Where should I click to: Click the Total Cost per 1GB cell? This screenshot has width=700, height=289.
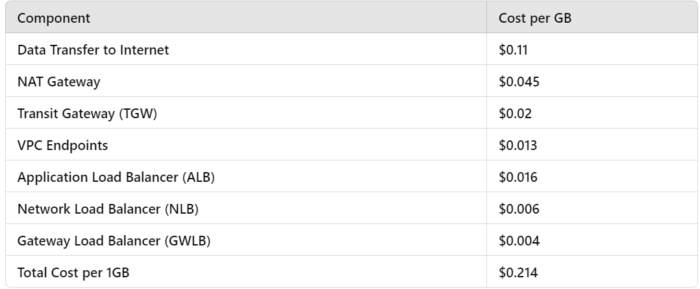pyautogui.click(x=246, y=271)
